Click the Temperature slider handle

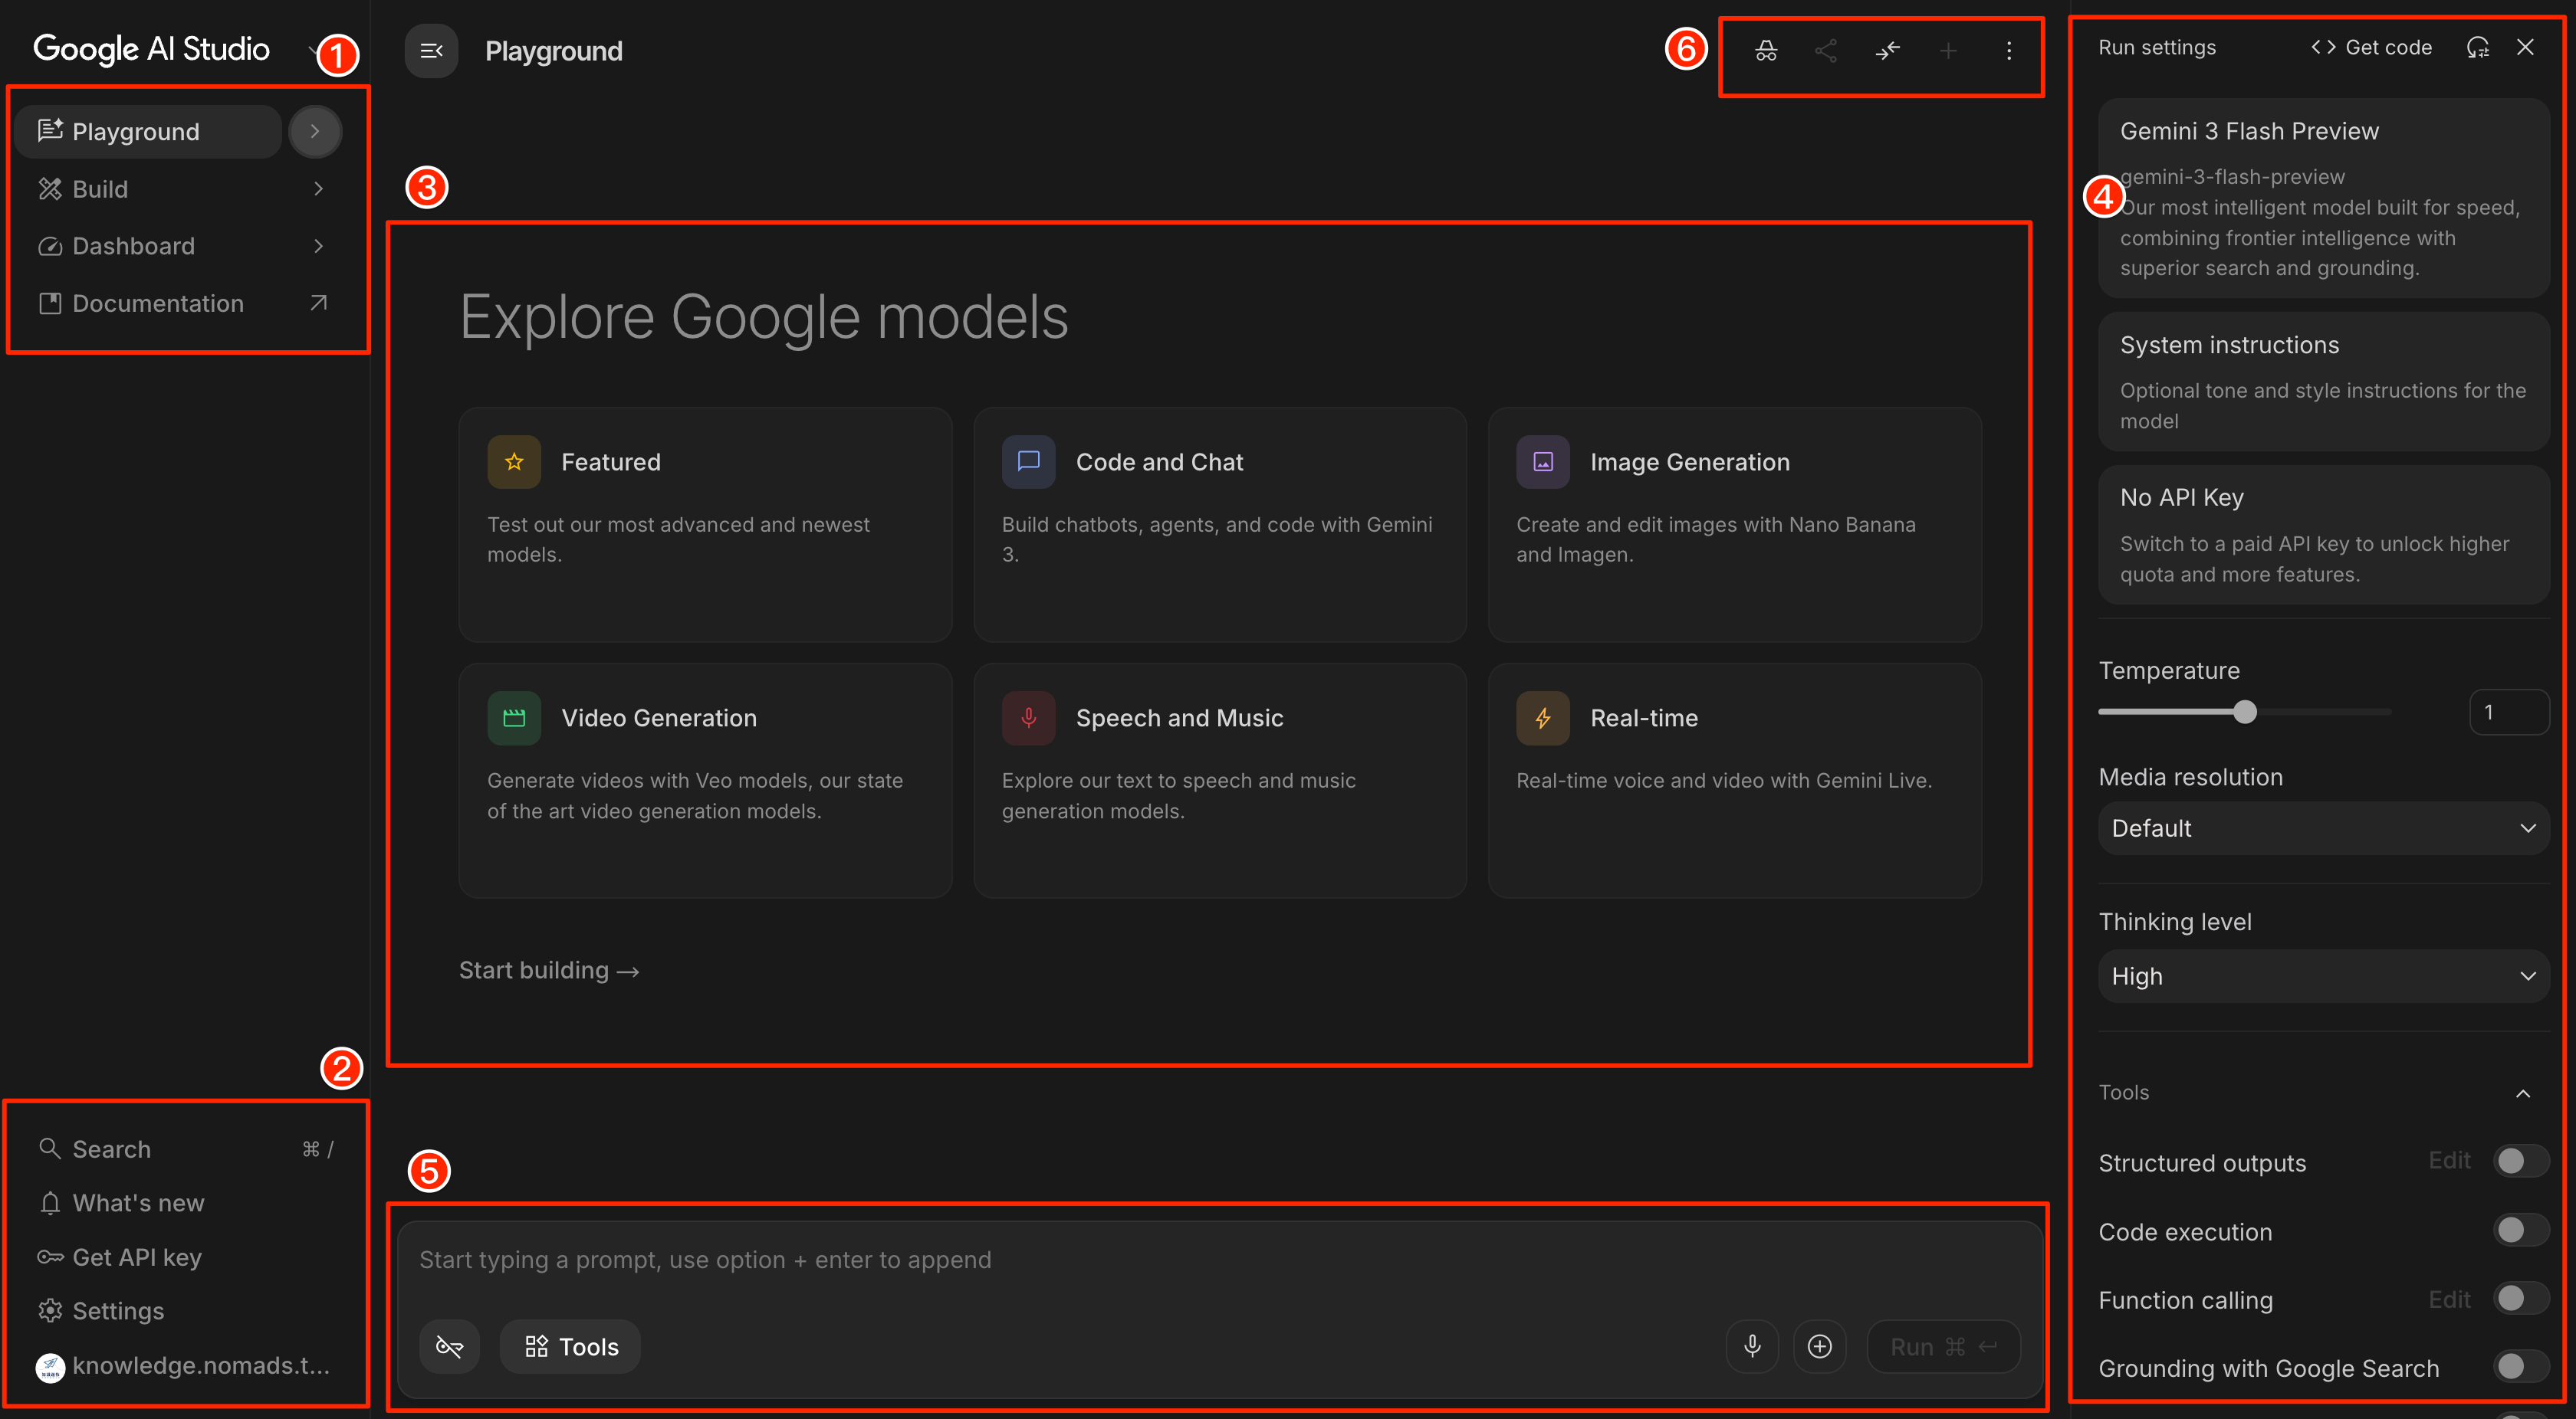[2244, 713]
